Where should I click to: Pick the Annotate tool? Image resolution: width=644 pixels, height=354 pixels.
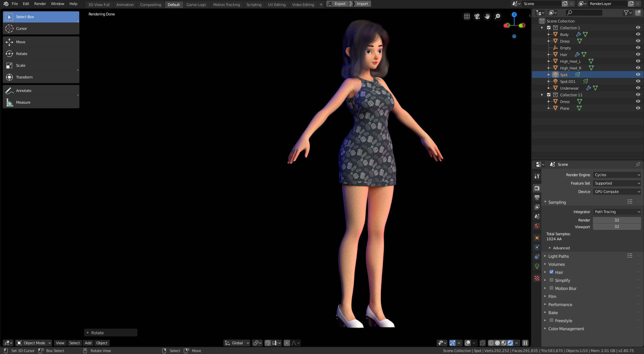[x=41, y=91]
